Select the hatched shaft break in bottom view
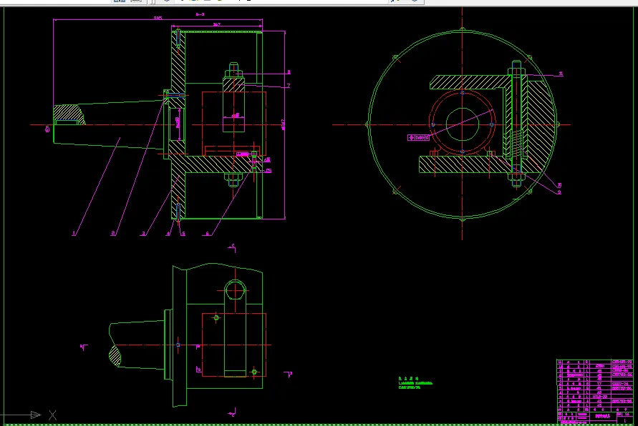638x426 pixels. click(x=115, y=356)
